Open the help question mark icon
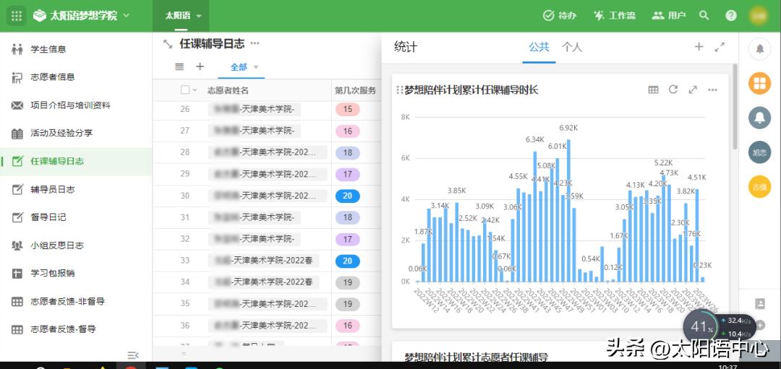781x369 pixels. point(730,16)
